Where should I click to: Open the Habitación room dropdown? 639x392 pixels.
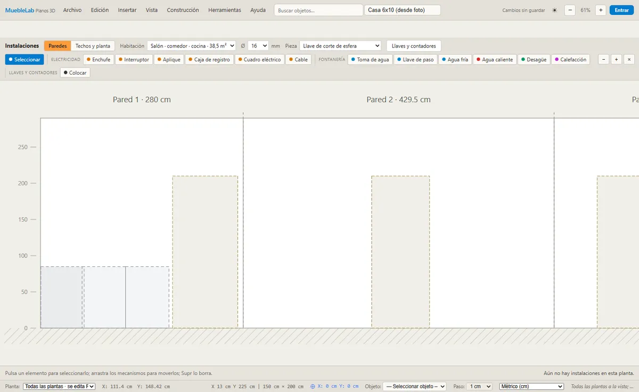tap(191, 46)
